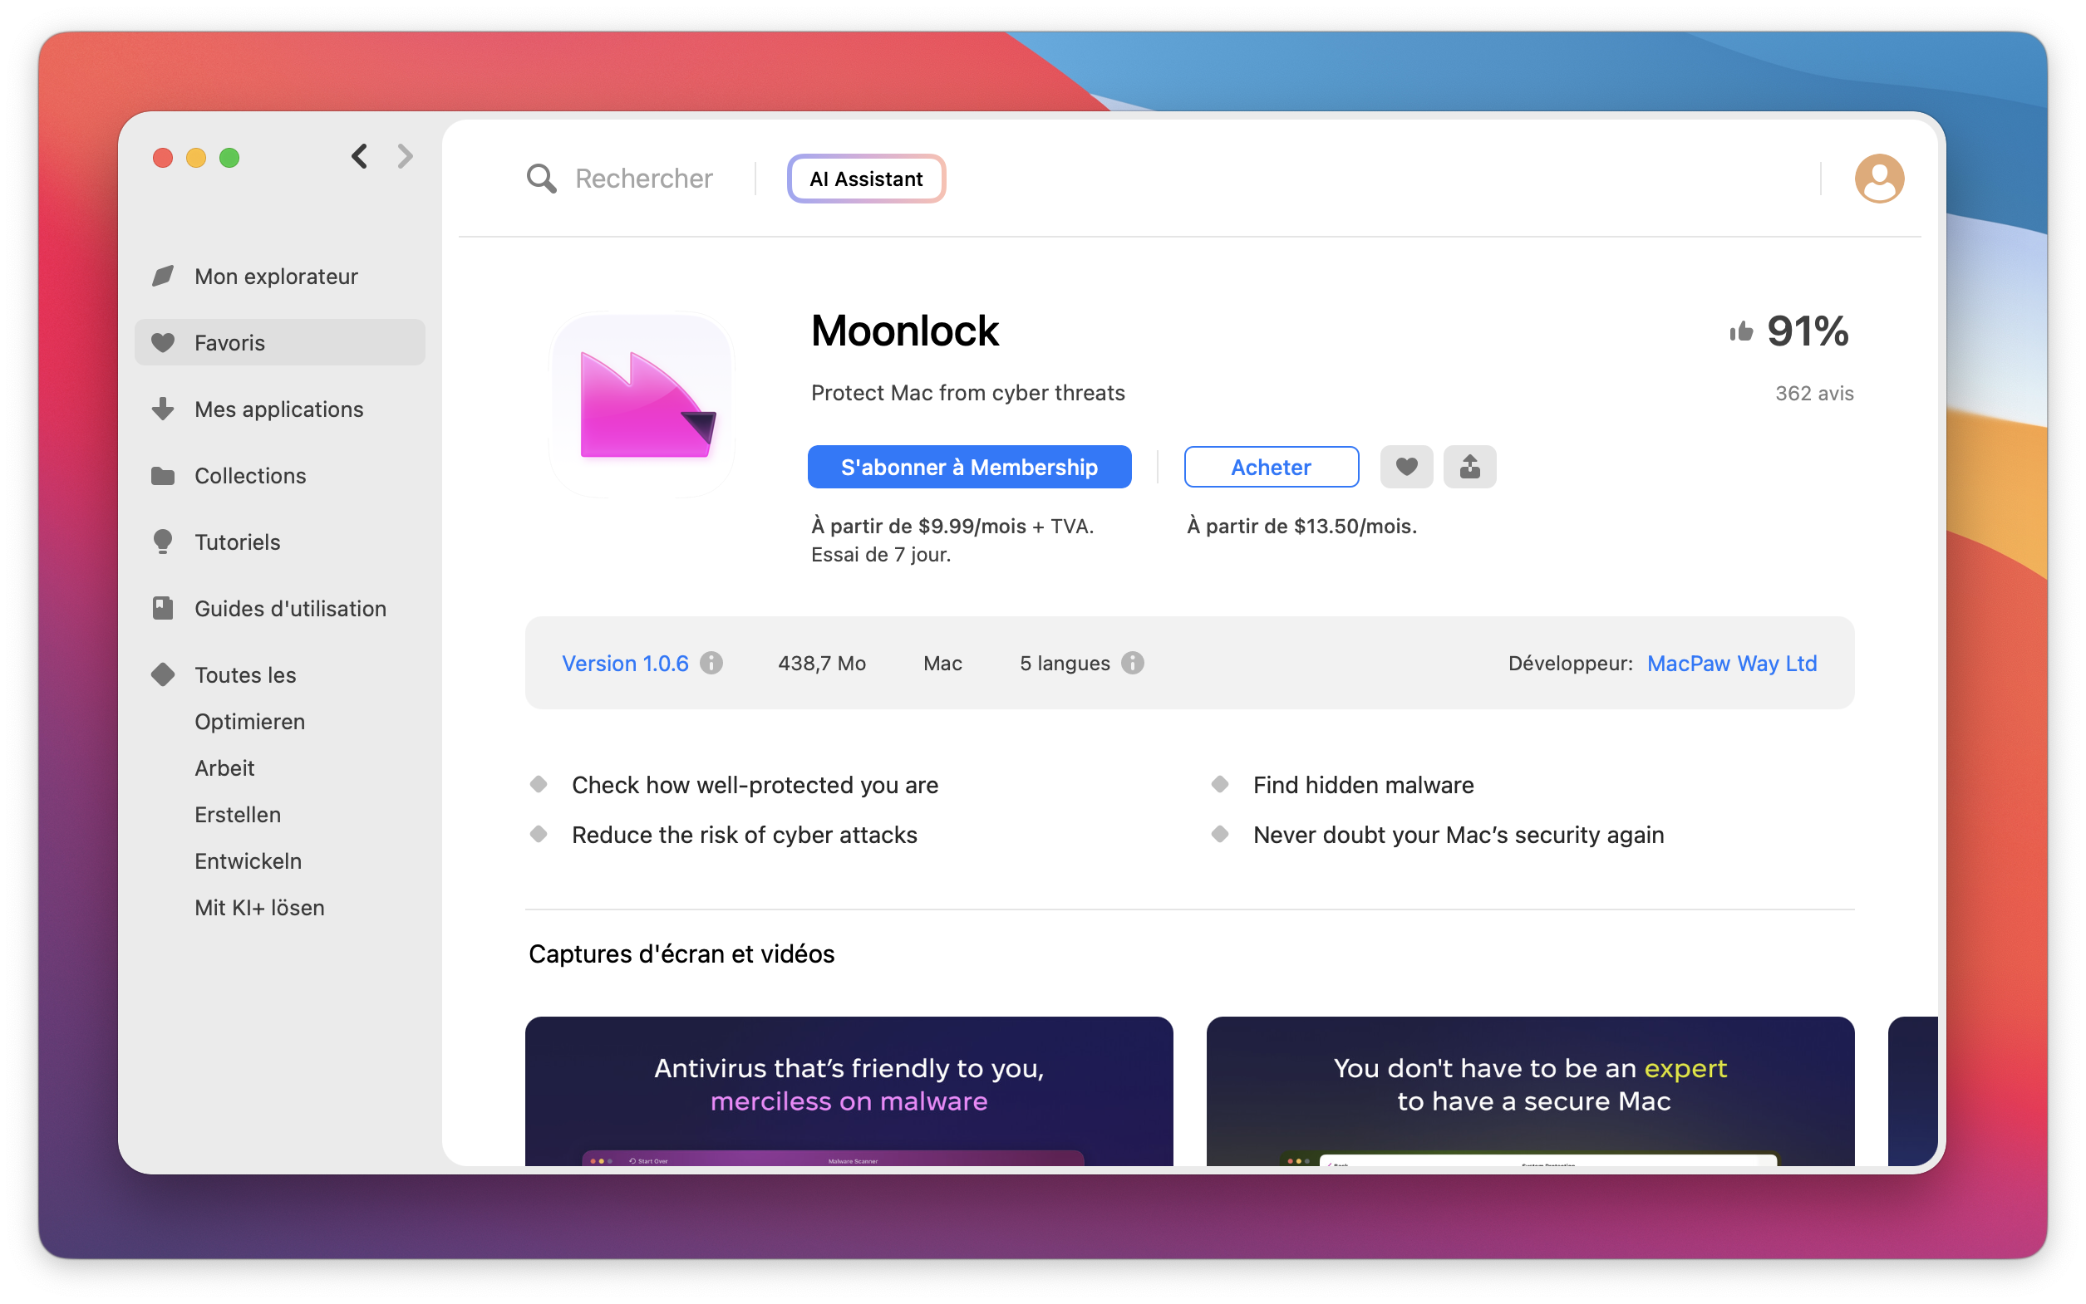The width and height of the screenshot is (2086, 1304).
Task: Click the Acheter button
Action: coord(1271,467)
